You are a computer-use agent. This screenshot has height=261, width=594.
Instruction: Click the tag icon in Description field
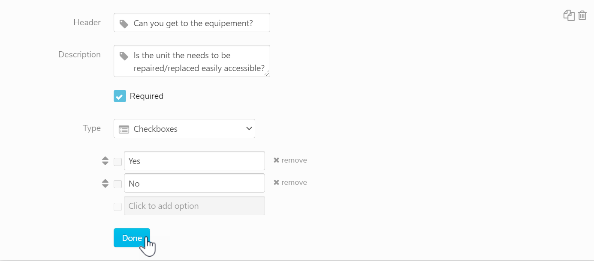pos(124,56)
